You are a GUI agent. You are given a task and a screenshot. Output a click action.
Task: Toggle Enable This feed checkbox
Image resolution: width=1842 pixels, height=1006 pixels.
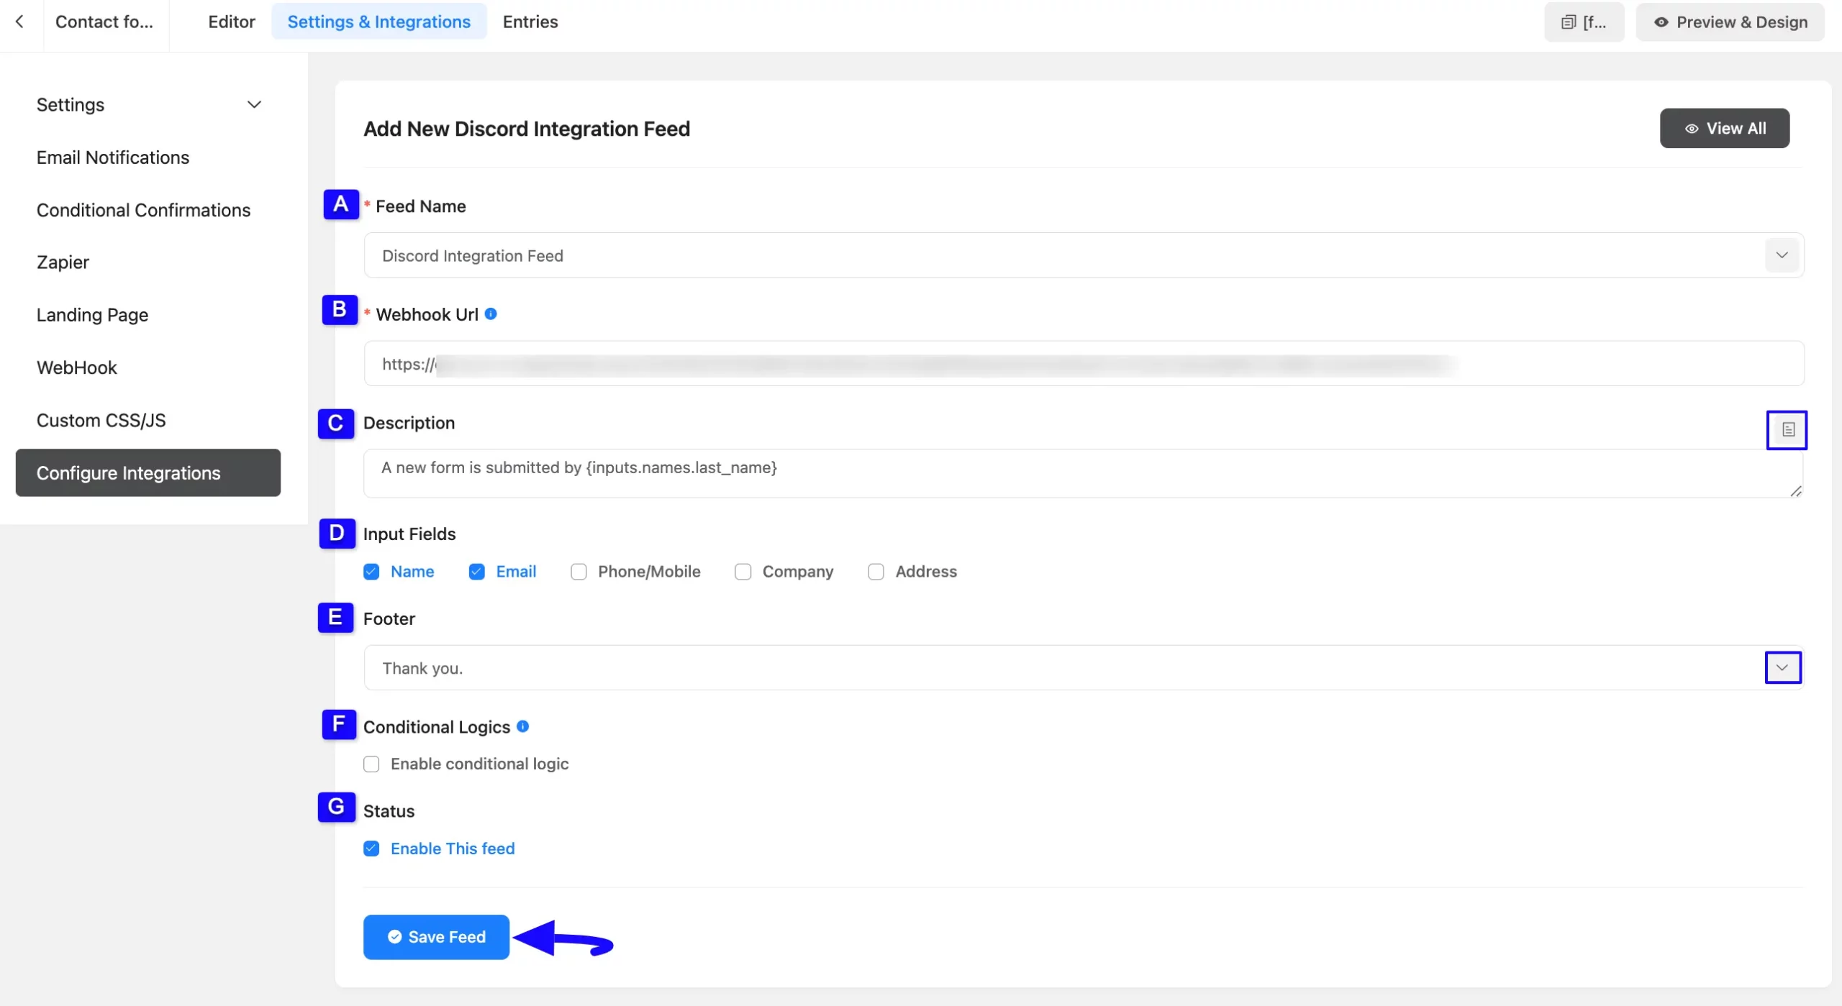click(371, 849)
